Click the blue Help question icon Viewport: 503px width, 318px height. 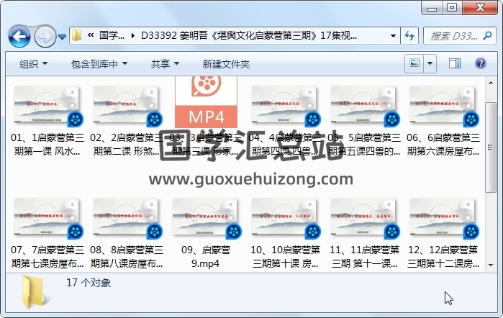point(480,63)
